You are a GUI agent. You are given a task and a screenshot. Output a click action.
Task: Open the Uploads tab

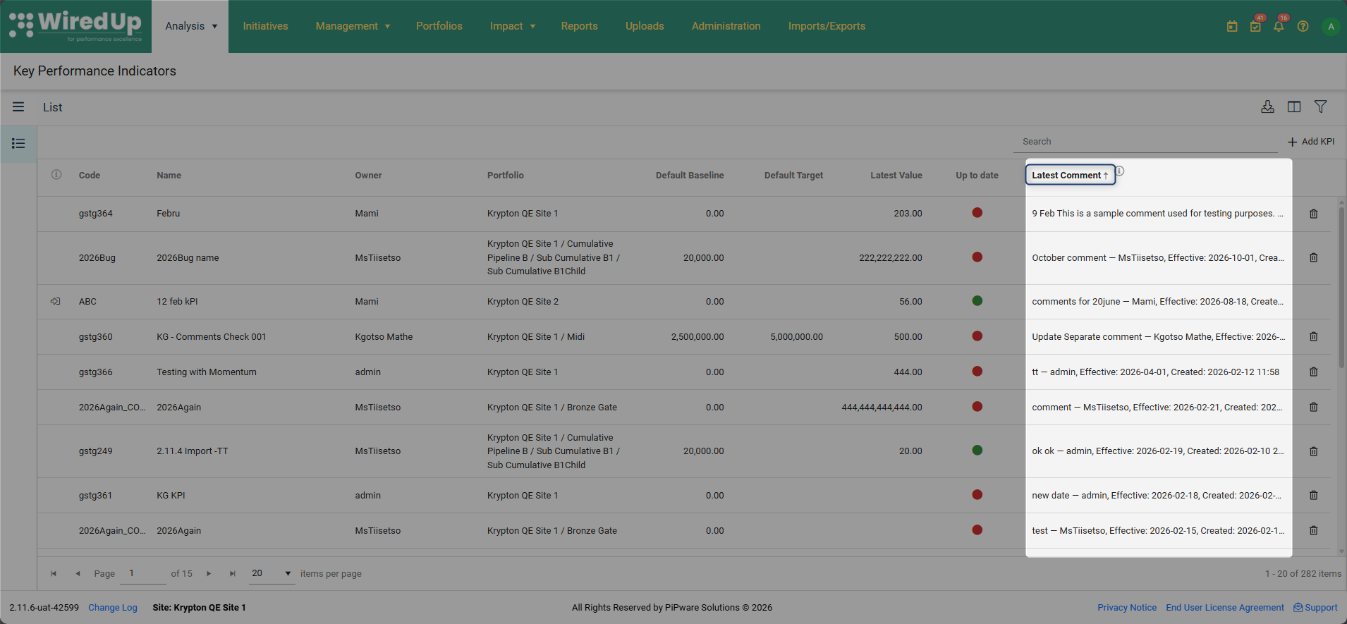(645, 26)
